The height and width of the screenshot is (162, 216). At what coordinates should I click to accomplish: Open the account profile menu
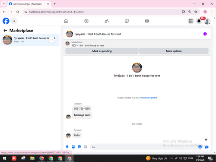(x=207, y=21)
